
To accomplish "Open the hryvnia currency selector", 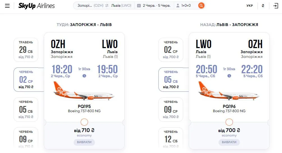I will 263,6.
